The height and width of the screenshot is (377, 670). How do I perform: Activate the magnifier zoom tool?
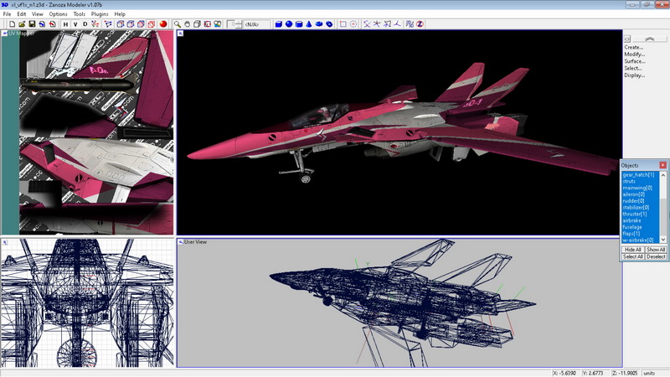coord(177,24)
